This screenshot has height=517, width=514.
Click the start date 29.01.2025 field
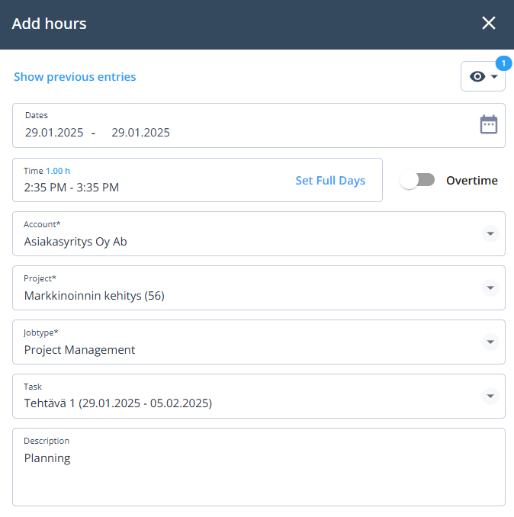[54, 133]
